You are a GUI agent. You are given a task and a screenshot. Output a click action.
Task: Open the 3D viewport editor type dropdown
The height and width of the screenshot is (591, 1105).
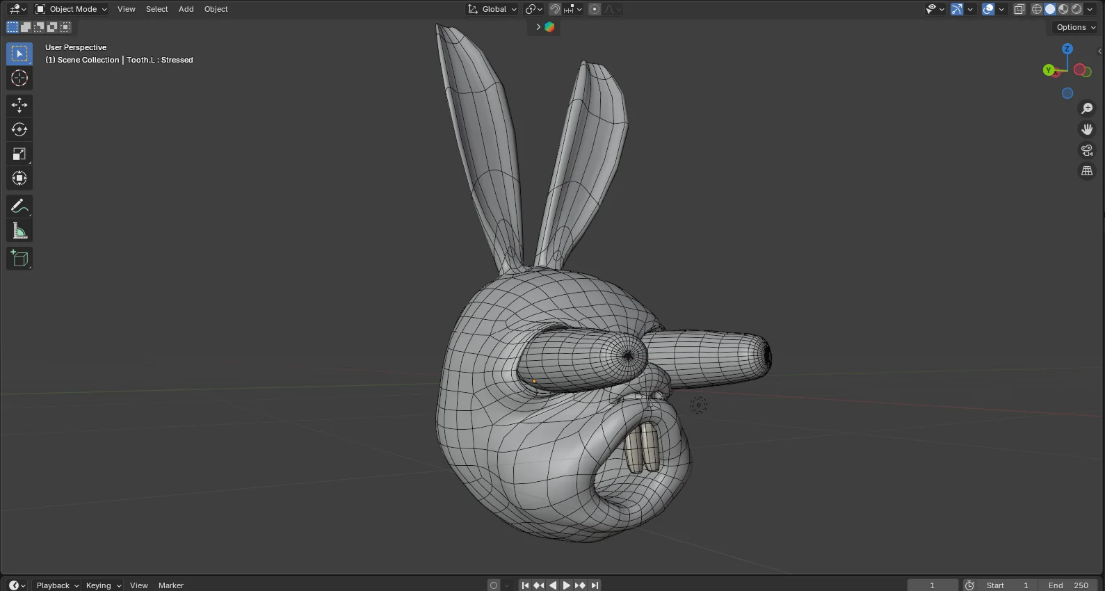click(17, 9)
